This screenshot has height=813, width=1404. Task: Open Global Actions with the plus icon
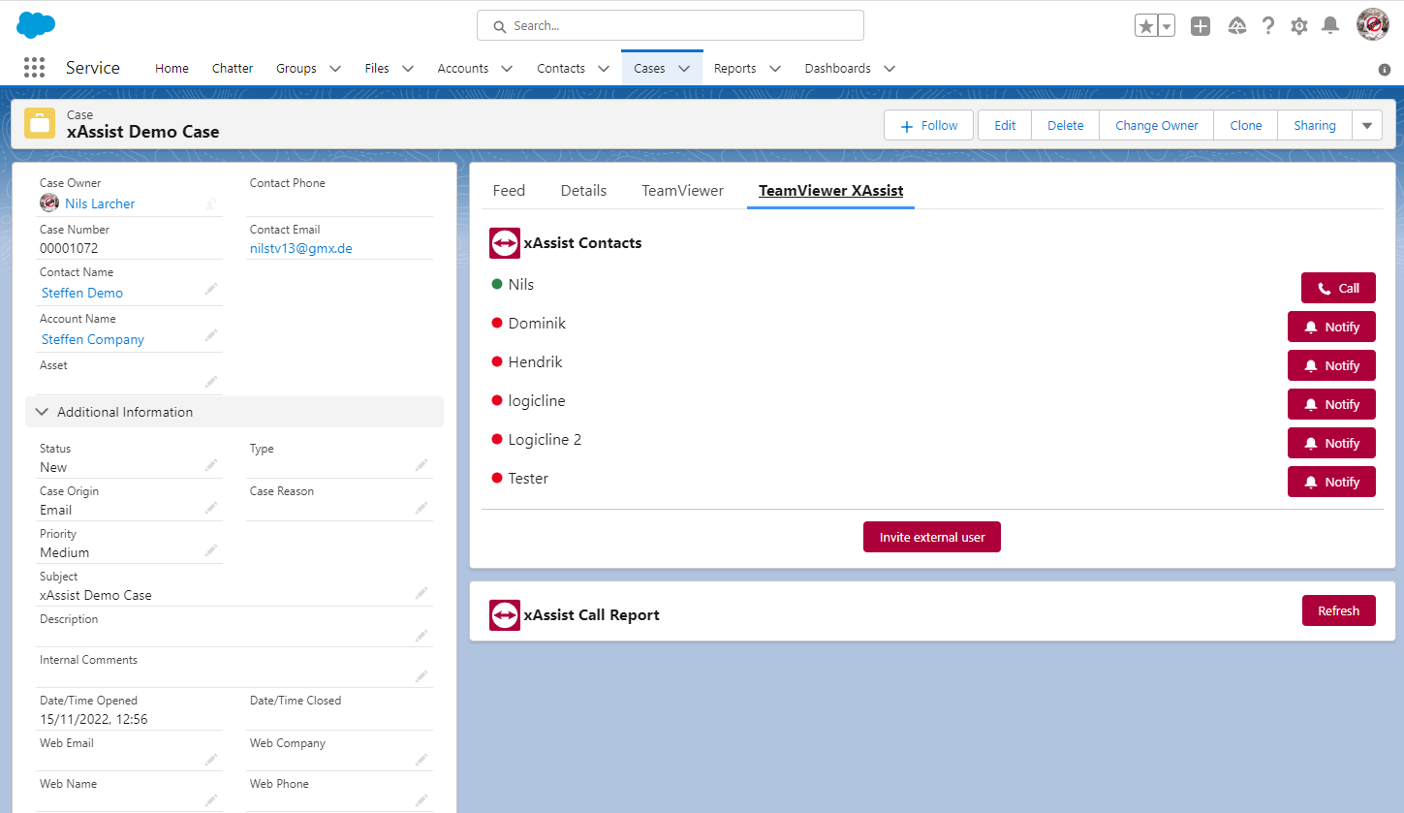pos(1200,25)
